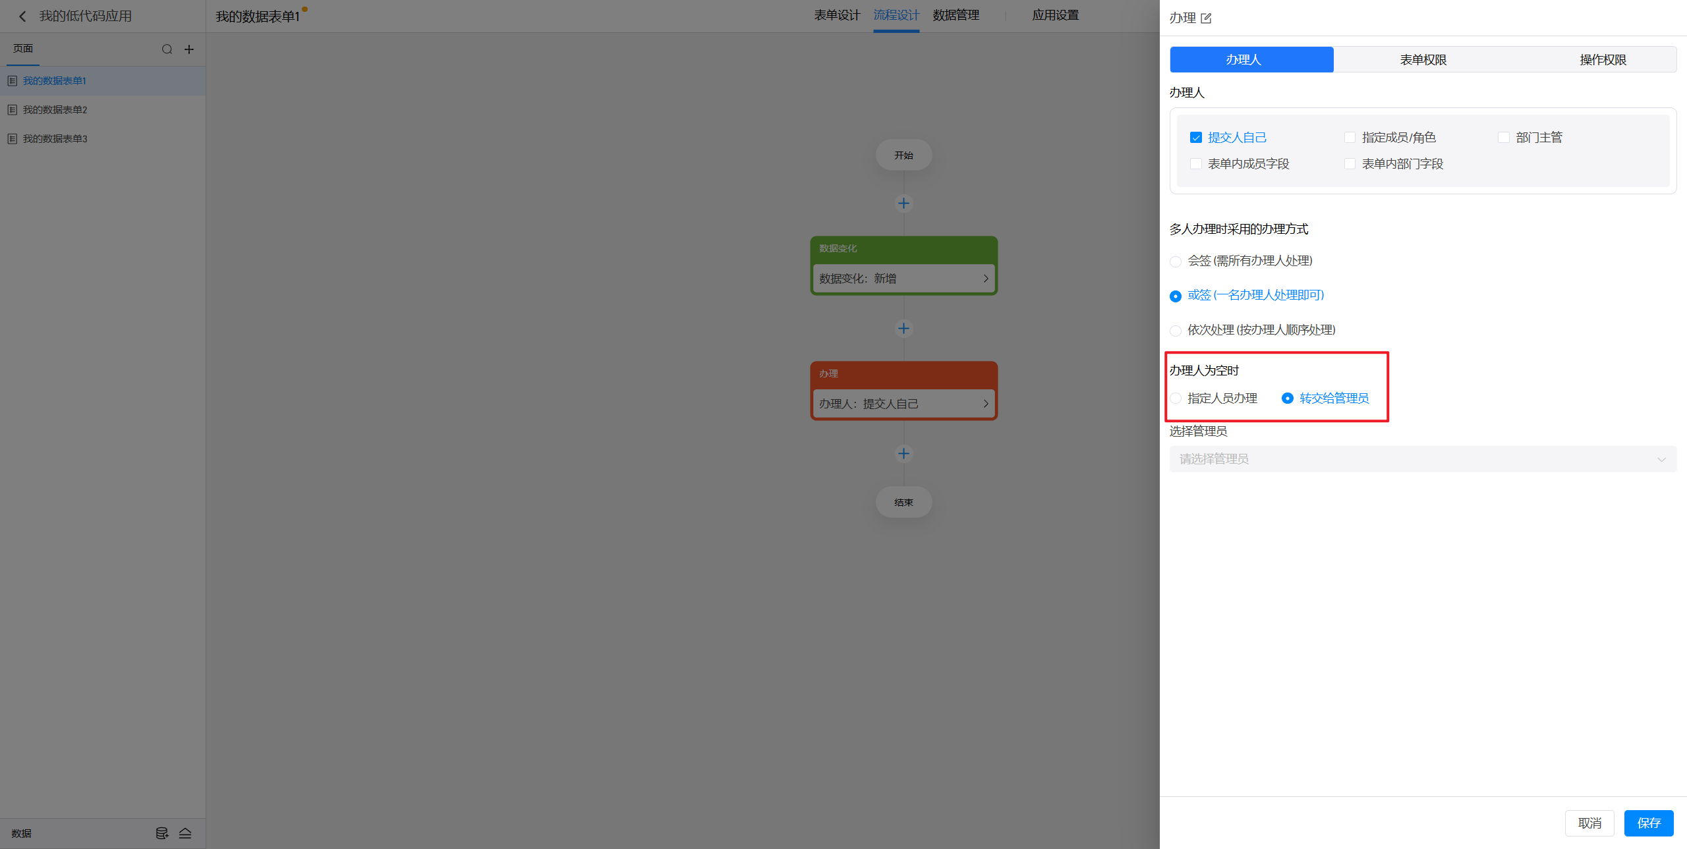Check the 部门主管 checkbox
Screen dimensions: 1687x849
1504,138
